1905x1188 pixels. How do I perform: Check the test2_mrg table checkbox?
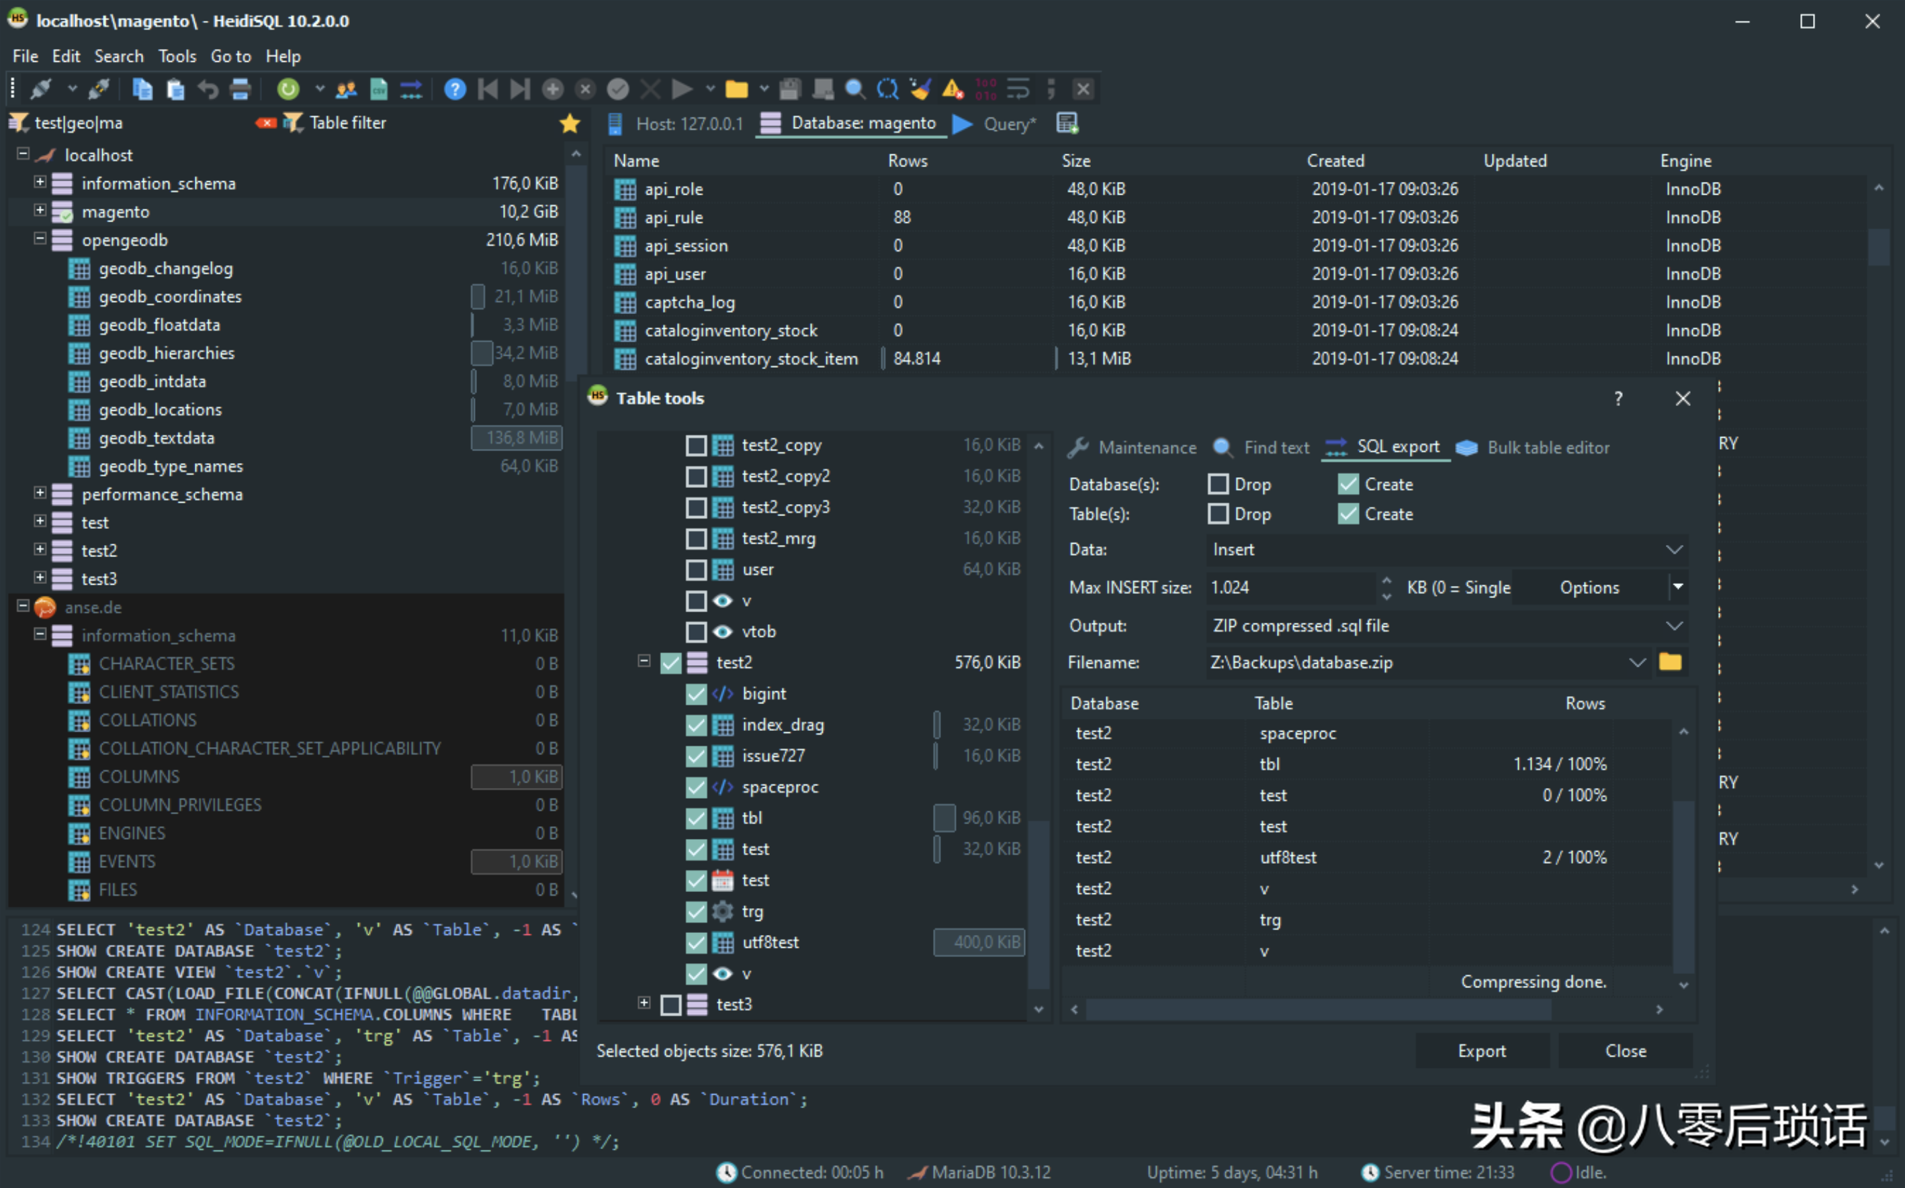[696, 539]
